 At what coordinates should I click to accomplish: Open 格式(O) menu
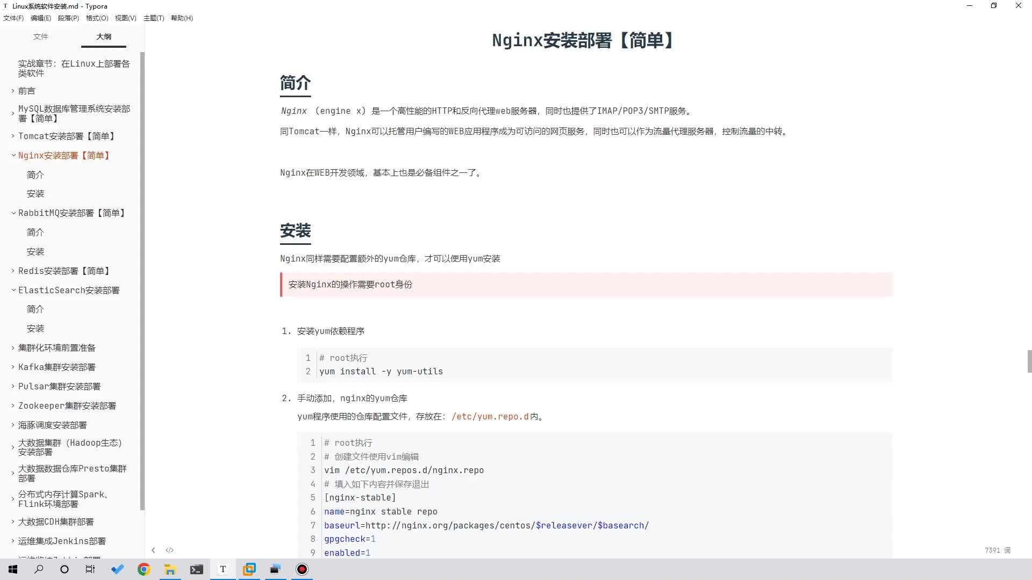tap(97, 18)
